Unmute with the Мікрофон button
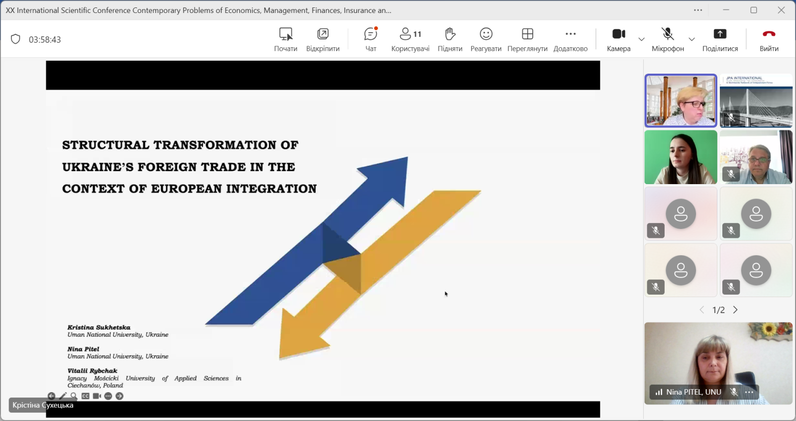The image size is (796, 421). [668, 39]
